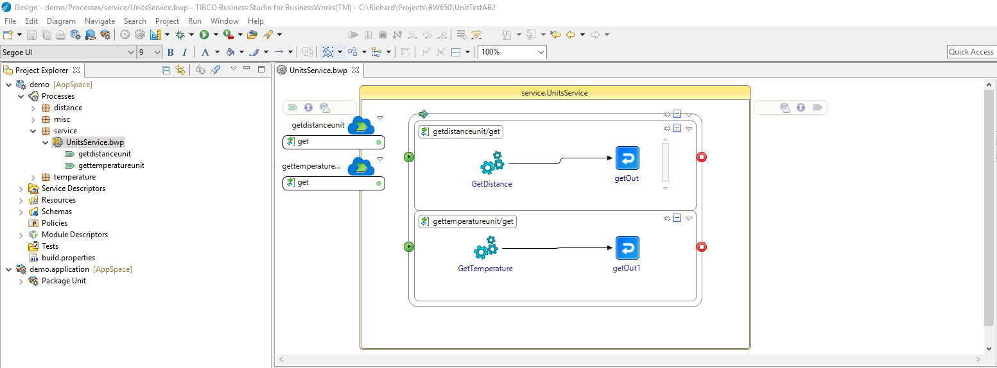Viewport: 997px width, 368px height.
Task: Open the font name Segoe UI dropdown
Action: [131, 52]
